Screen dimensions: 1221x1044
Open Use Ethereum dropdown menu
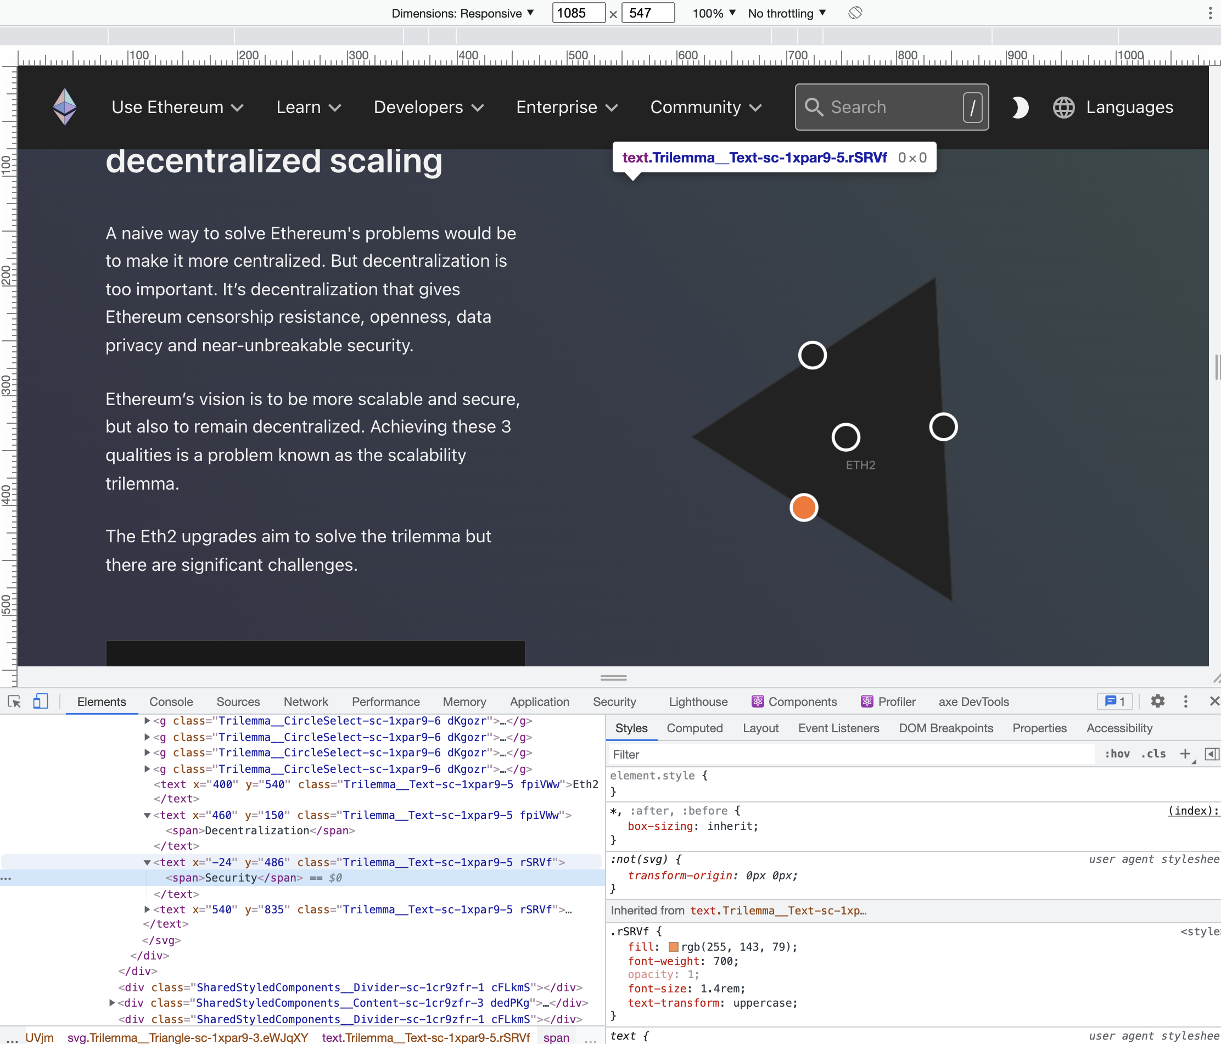point(177,107)
